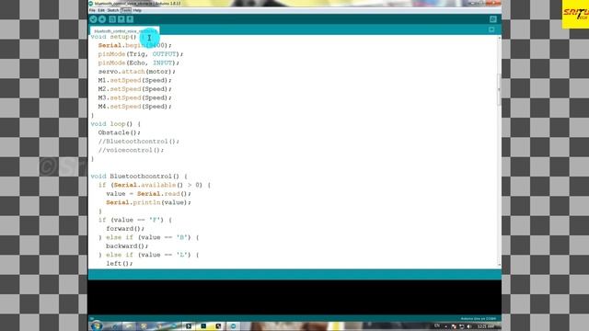The width and height of the screenshot is (589, 331).
Task: Click the editor scrollbar down arrow
Action: coord(499,265)
